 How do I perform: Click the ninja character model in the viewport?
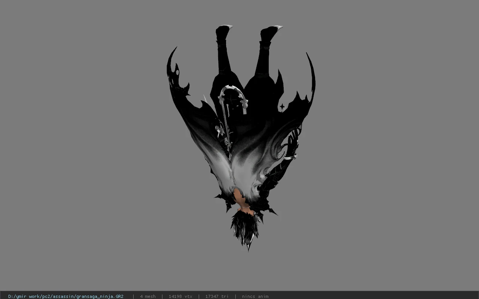pos(241,138)
